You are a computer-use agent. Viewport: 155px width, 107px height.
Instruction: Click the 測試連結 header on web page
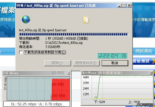click(143, 51)
